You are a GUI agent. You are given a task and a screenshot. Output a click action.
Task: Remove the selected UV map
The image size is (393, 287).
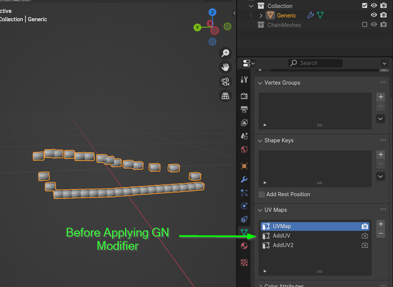point(381,233)
